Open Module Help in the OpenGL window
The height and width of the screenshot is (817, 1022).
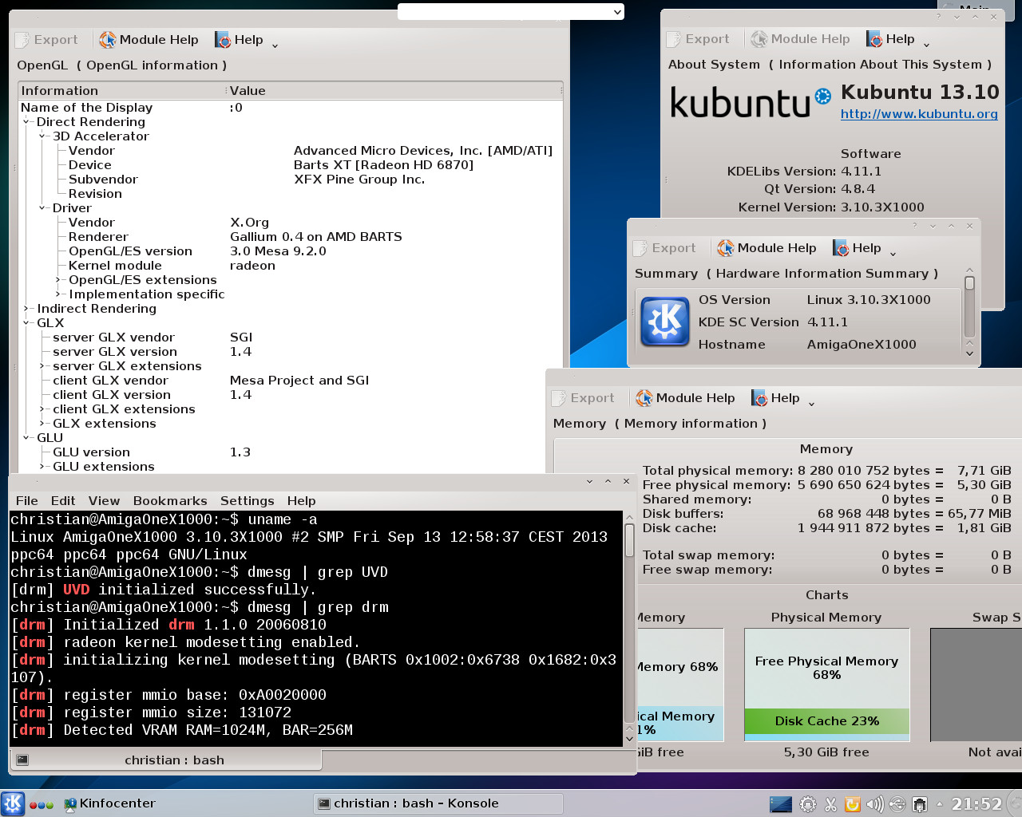coord(149,40)
